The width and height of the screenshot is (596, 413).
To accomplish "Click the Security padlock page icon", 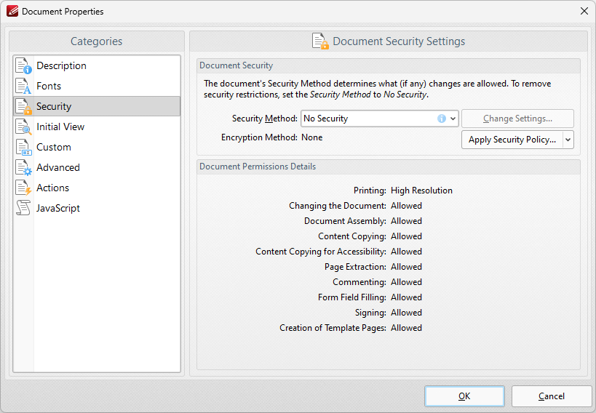I will coord(23,106).
